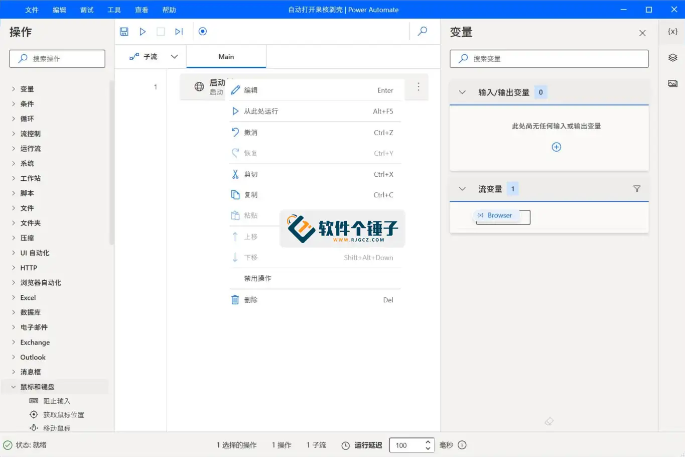Collapse the 流变量 section
This screenshot has width=685, height=457.
click(x=462, y=189)
